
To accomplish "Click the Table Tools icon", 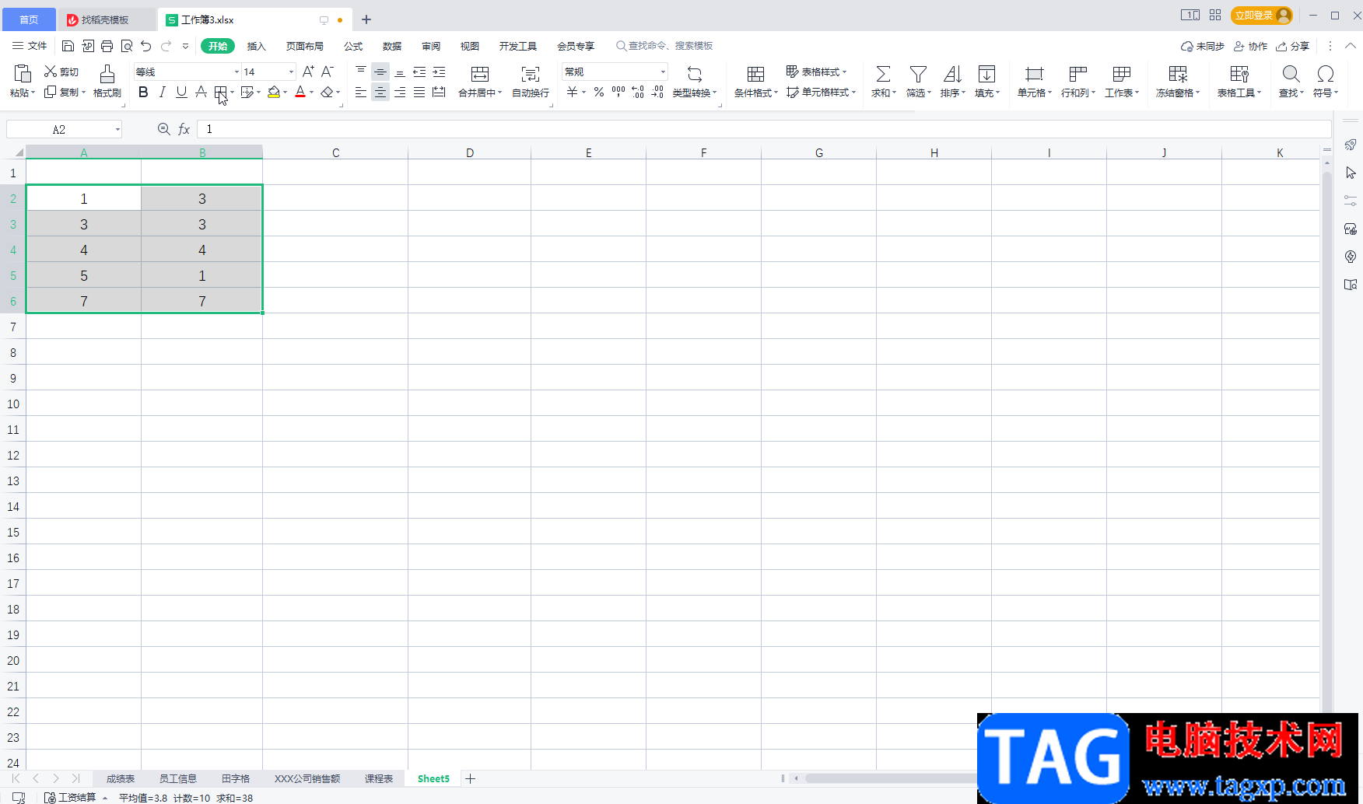I will tap(1239, 74).
